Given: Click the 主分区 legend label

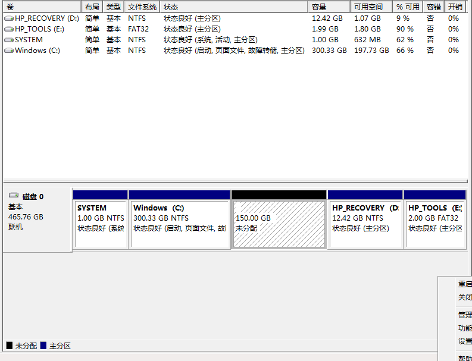Looking at the screenshot, I should coord(60,346).
